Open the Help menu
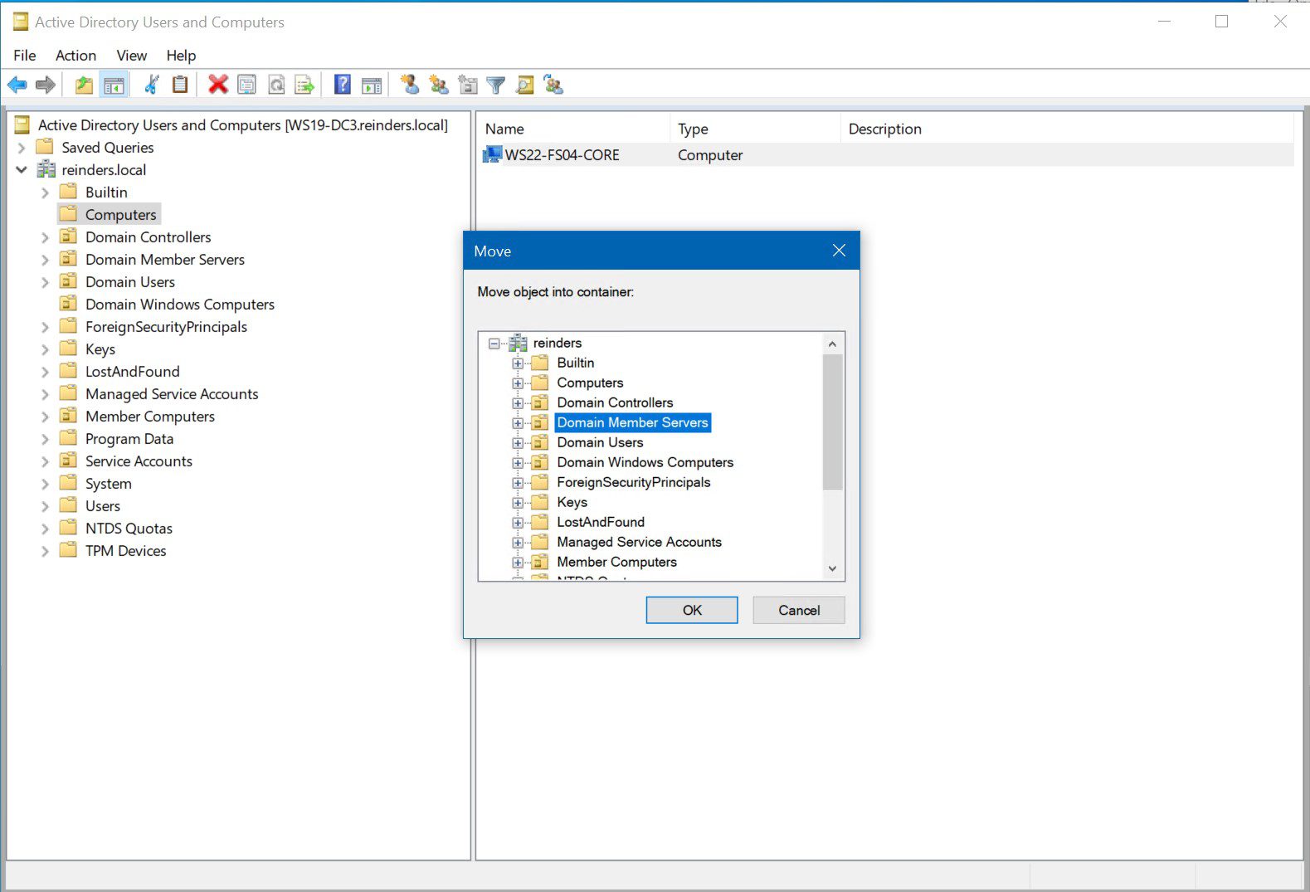Image resolution: width=1310 pixels, height=892 pixels. 181,56
